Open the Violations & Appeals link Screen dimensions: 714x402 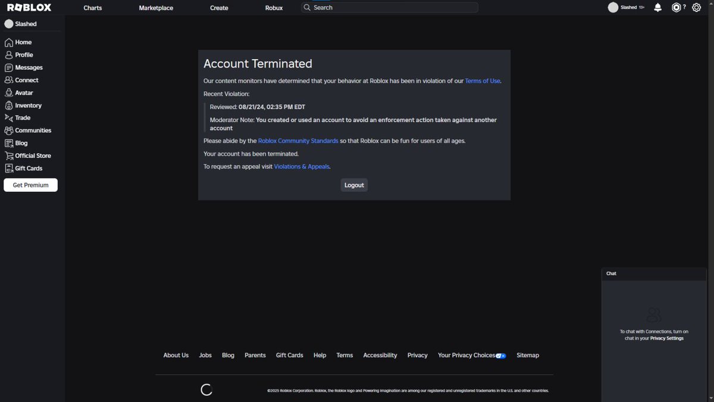(302, 167)
